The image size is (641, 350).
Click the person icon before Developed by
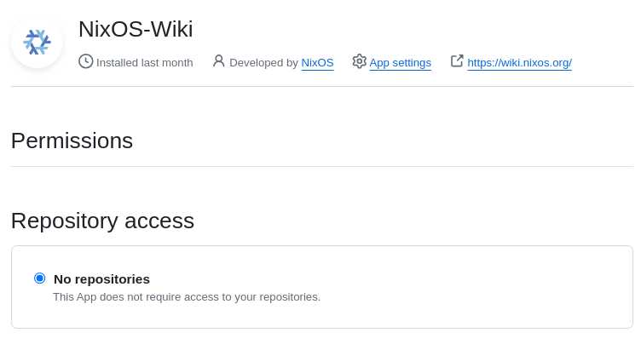(219, 61)
